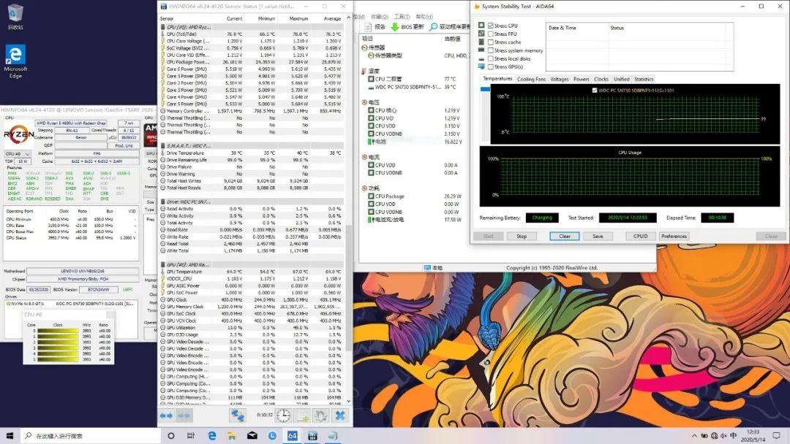
Task: Switch to the Powers tab
Action: (x=581, y=79)
